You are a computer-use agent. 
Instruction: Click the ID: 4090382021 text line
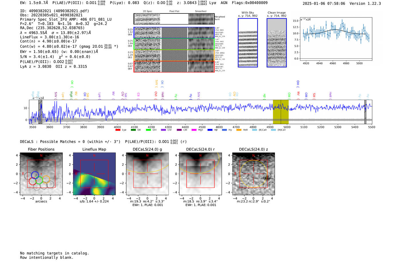click(54, 11)
